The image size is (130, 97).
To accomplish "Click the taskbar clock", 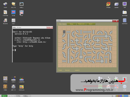I will tap(126, 96).
